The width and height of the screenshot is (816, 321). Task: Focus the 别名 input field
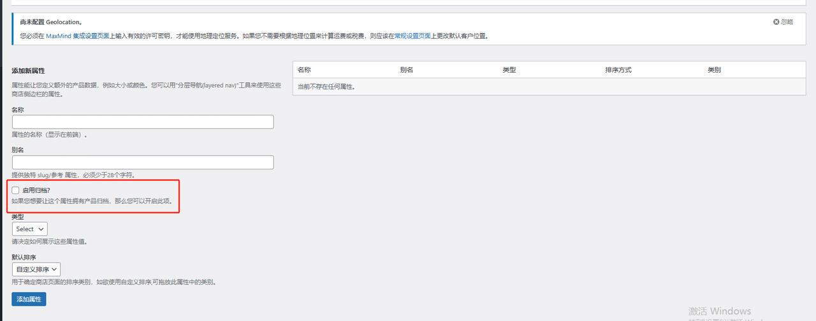pyautogui.click(x=143, y=162)
